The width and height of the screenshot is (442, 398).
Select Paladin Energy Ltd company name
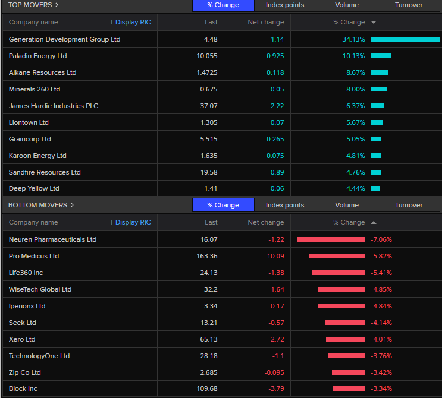(37, 56)
